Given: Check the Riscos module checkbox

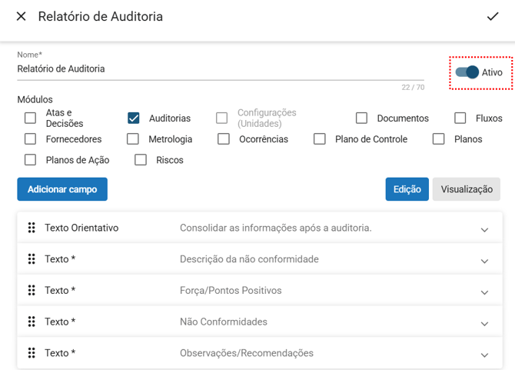Looking at the screenshot, I should [x=141, y=160].
